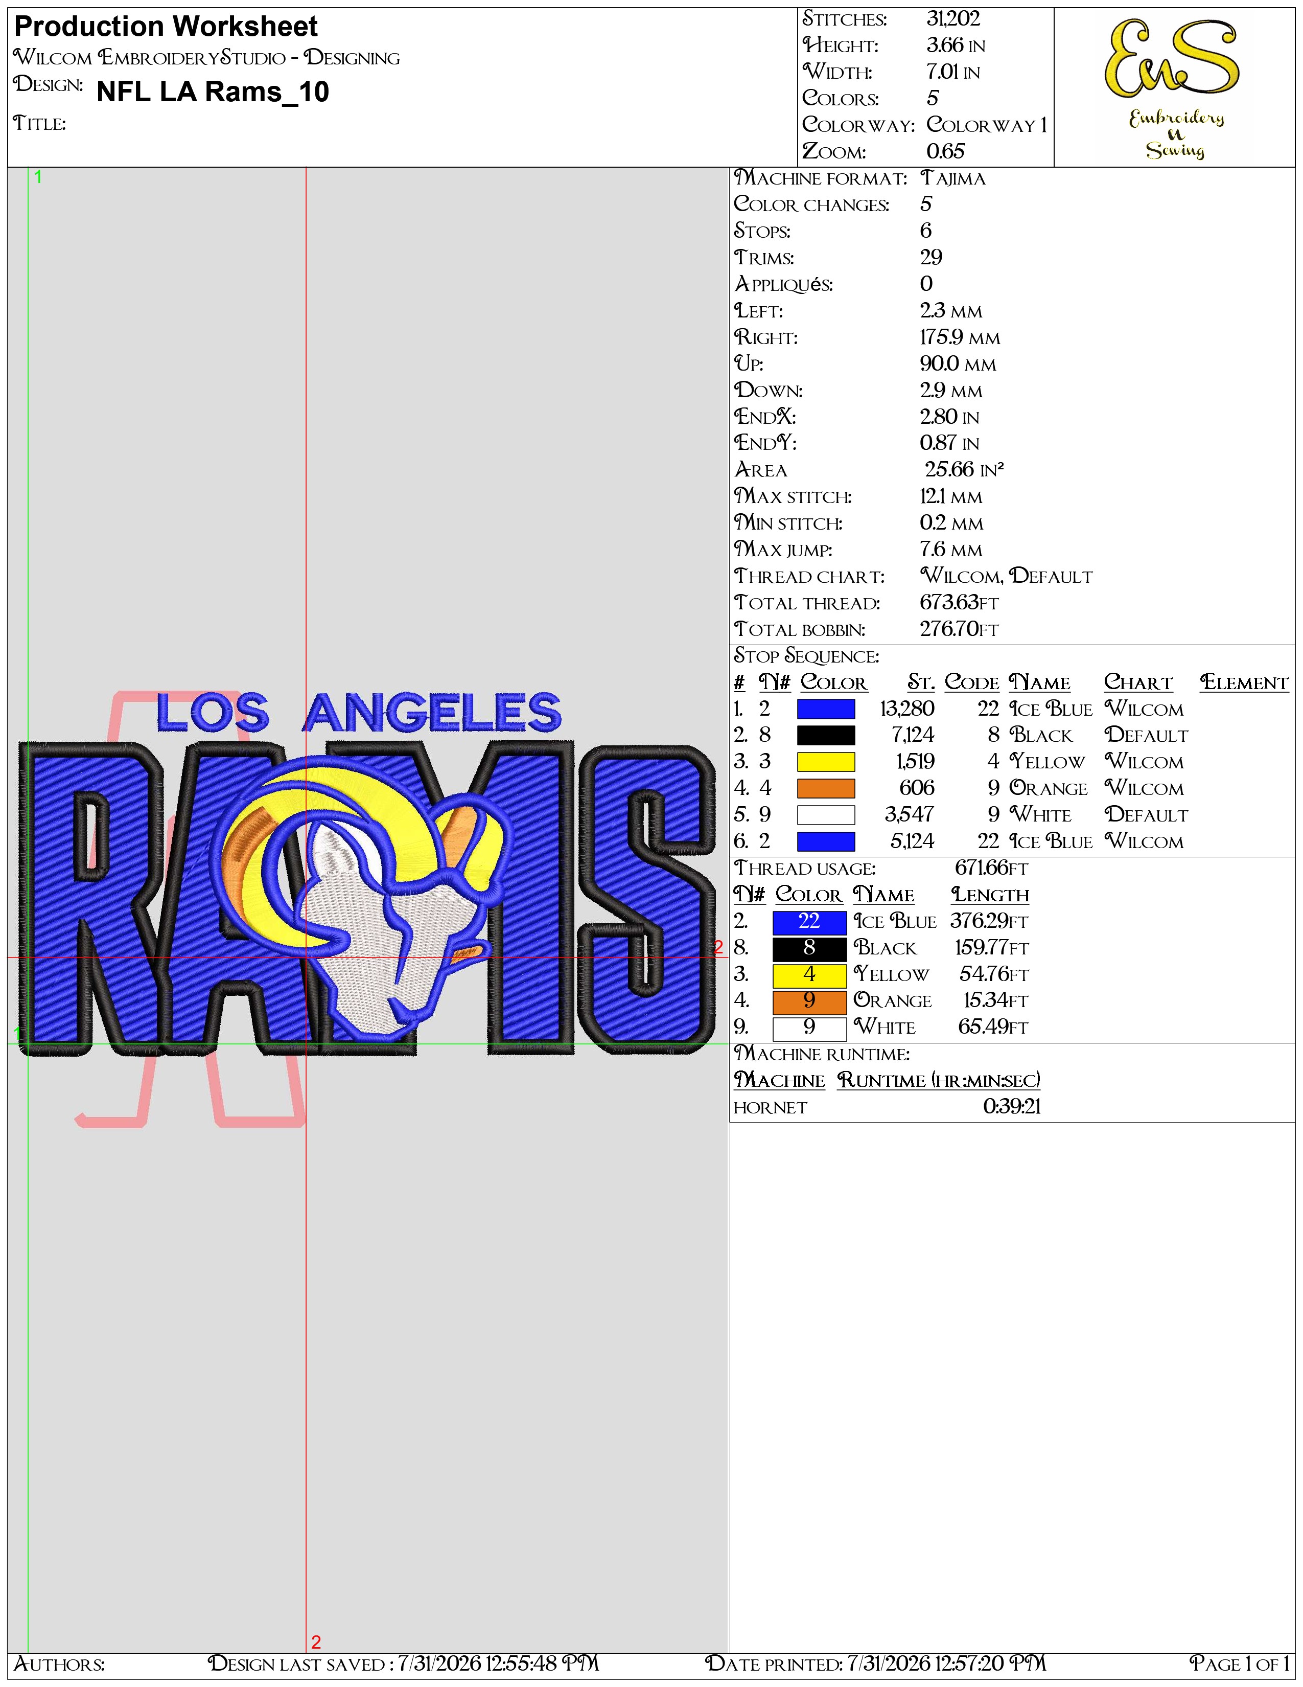Click the appliqués value '0'
Screen dimensions: 1303x1687
pos(926,284)
